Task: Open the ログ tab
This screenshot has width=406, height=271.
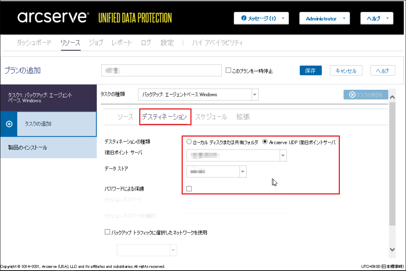Action: pos(146,42)
